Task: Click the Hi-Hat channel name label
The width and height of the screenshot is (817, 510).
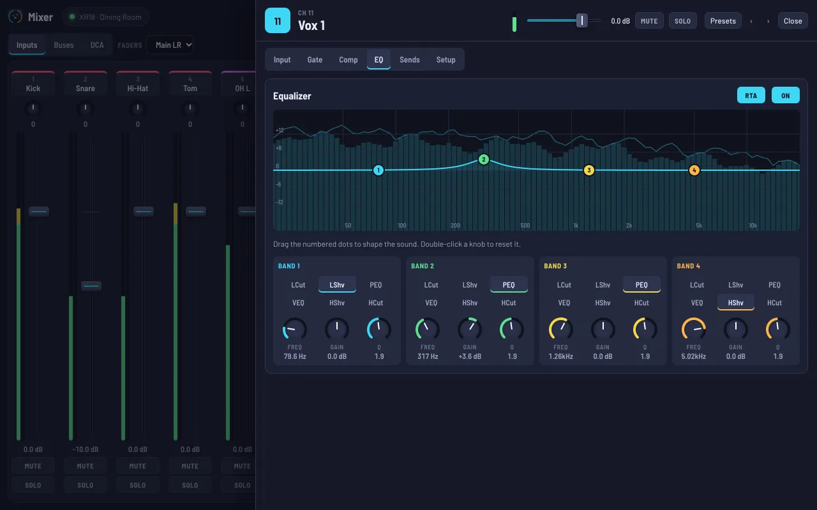Action: point(138,89)
